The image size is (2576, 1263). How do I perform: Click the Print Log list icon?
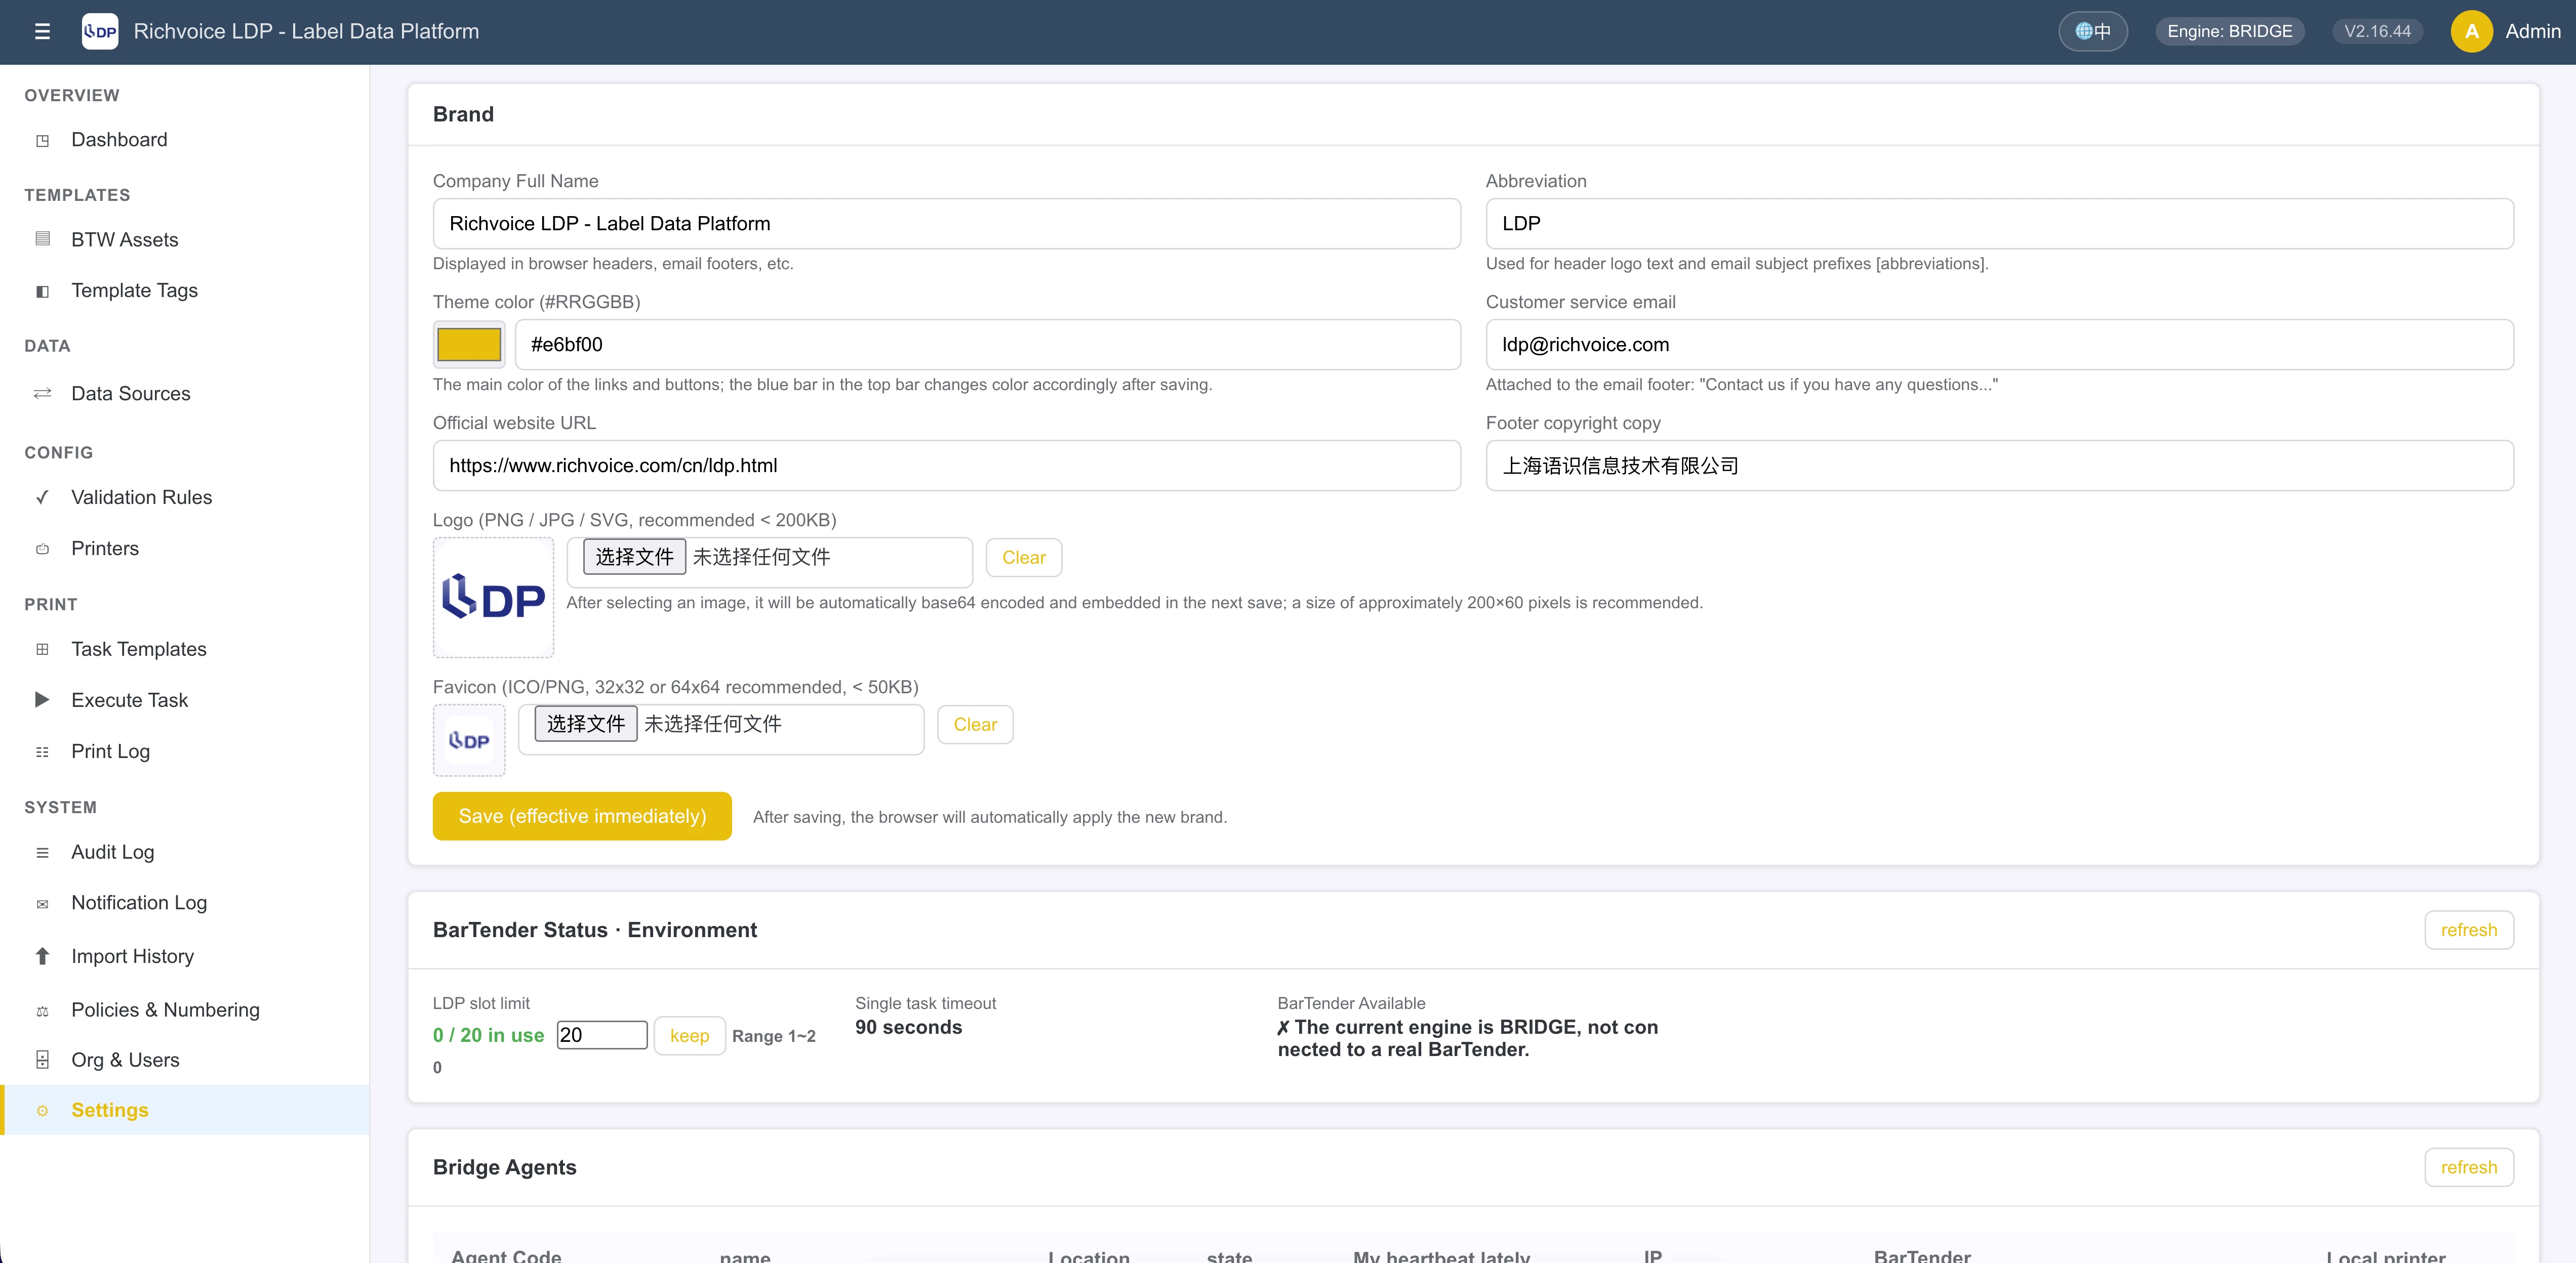coord(42,752)
